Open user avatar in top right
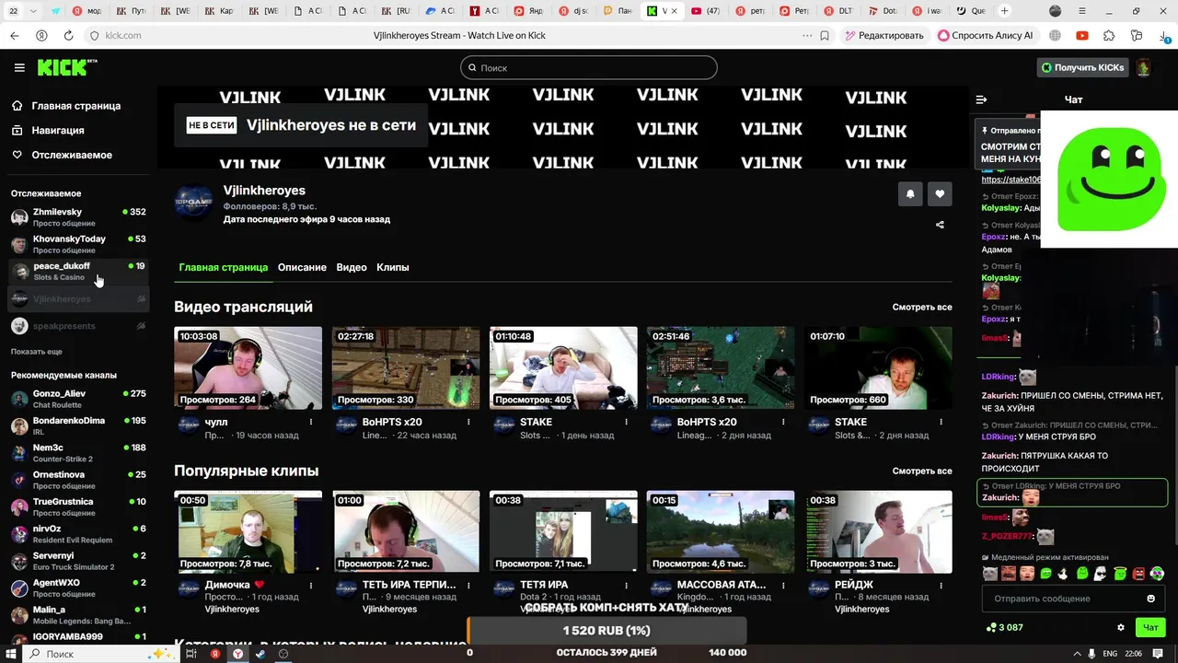 [x=1143, y=67]
